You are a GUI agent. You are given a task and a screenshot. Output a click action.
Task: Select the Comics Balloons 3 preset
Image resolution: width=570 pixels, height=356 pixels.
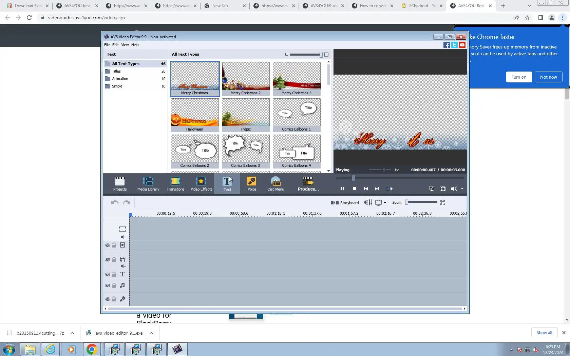(246, 151)
